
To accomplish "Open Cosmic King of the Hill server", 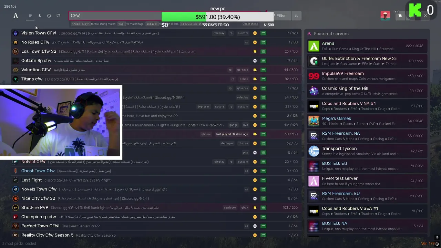I will pos(367,91).
